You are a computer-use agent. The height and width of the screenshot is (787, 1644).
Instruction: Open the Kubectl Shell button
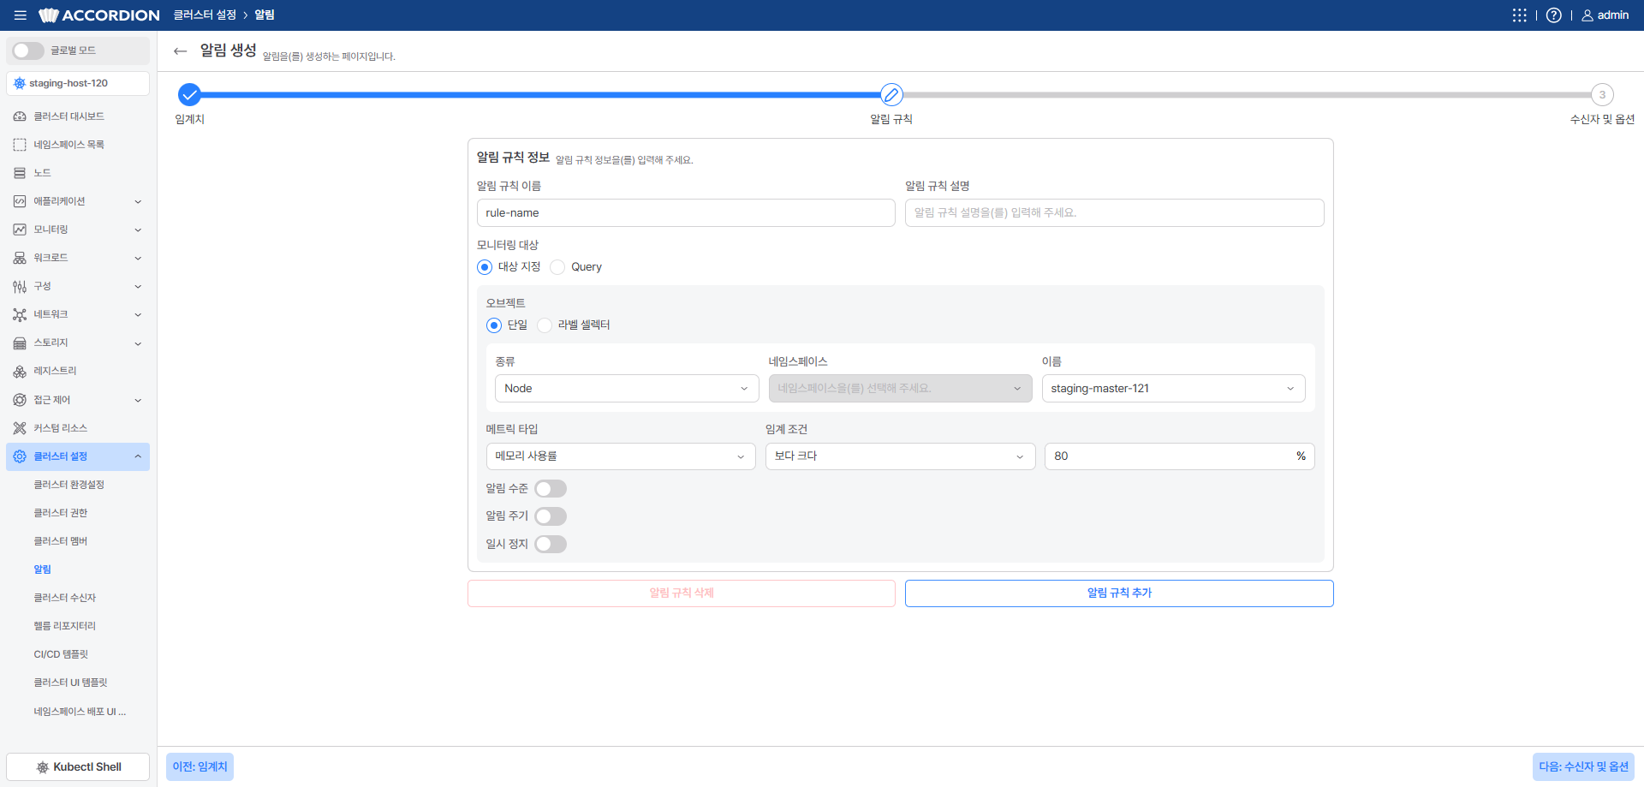[x=78, y=766]
